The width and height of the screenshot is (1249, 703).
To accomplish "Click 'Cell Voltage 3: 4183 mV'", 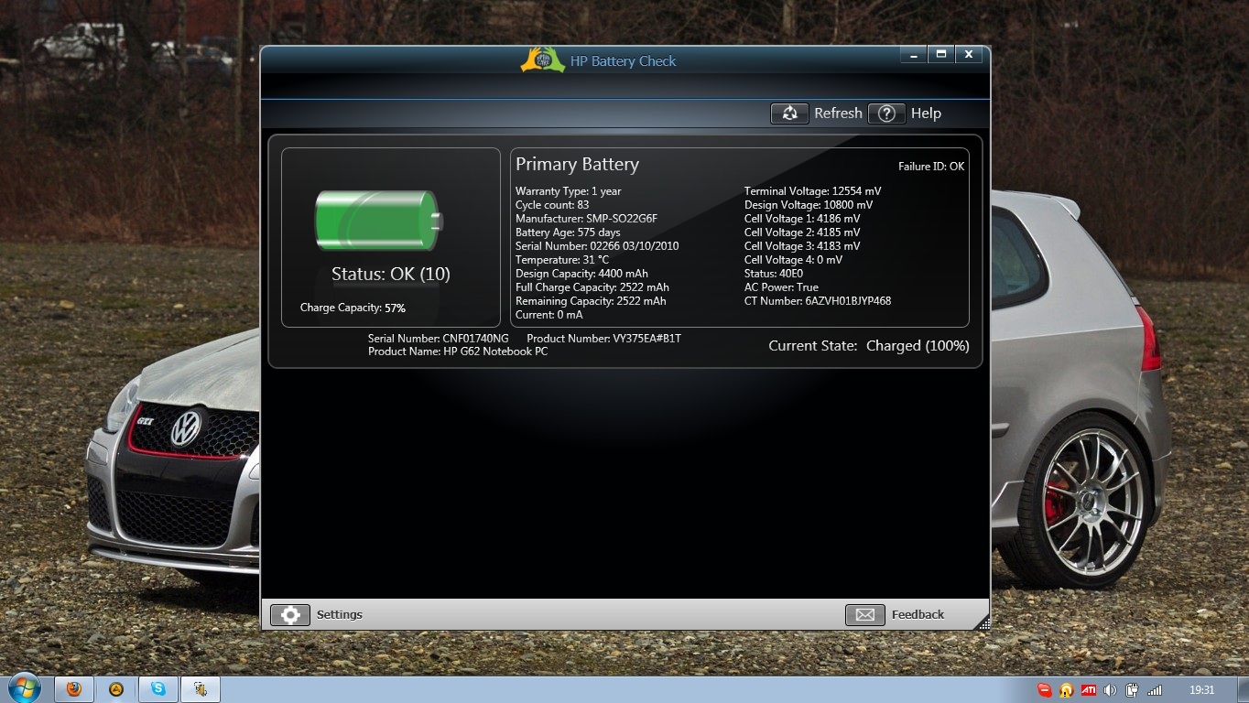I will (802, 246).
